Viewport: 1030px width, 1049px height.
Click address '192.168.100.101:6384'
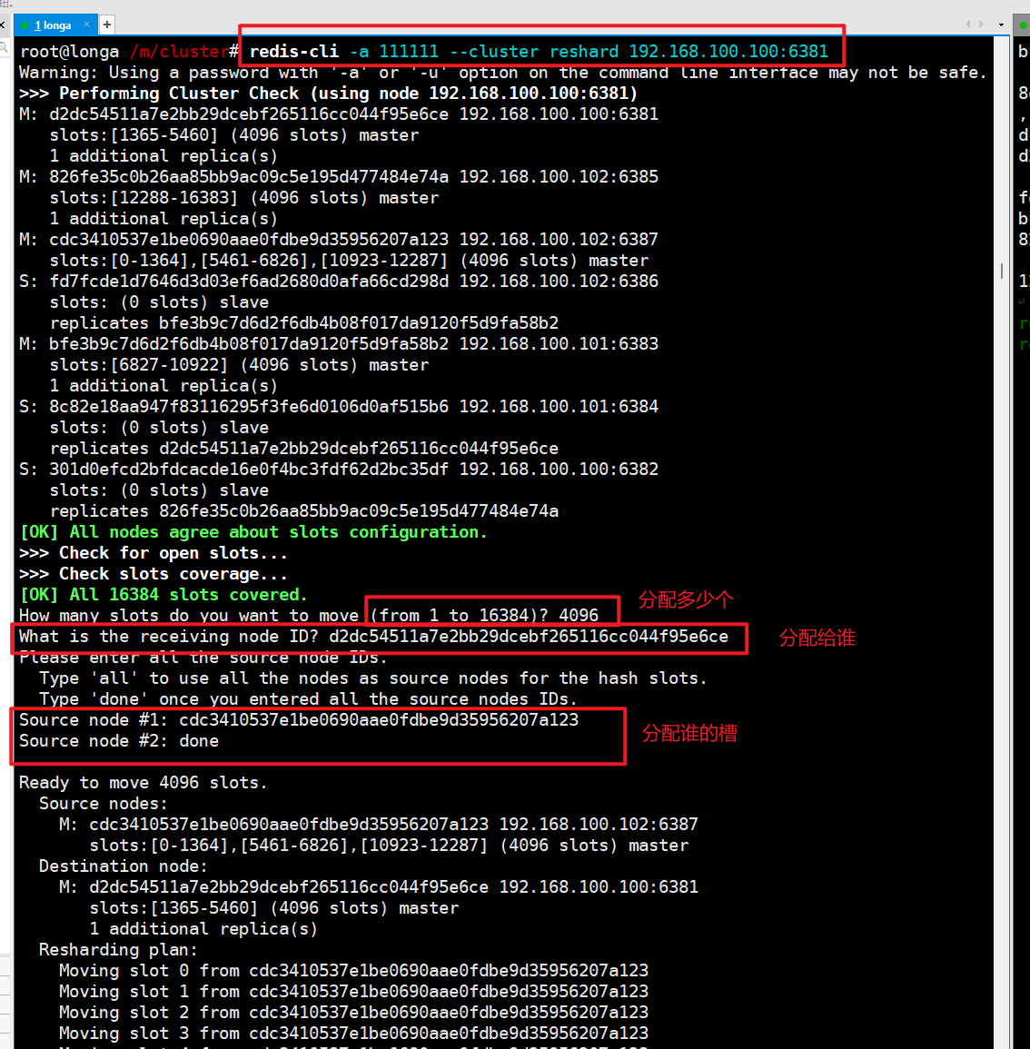point(559,406)
